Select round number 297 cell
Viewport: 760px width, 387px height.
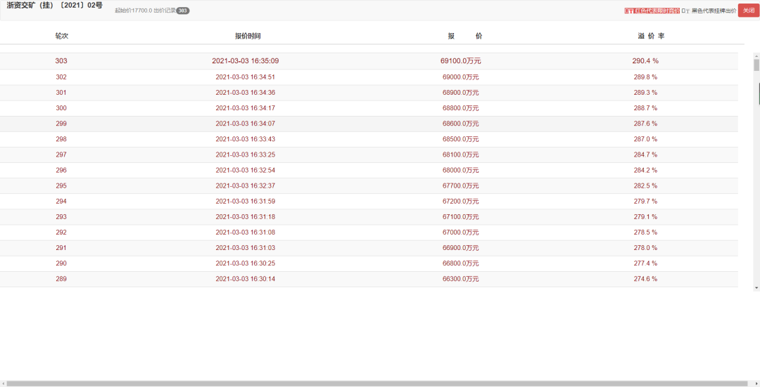click(61, 155)
